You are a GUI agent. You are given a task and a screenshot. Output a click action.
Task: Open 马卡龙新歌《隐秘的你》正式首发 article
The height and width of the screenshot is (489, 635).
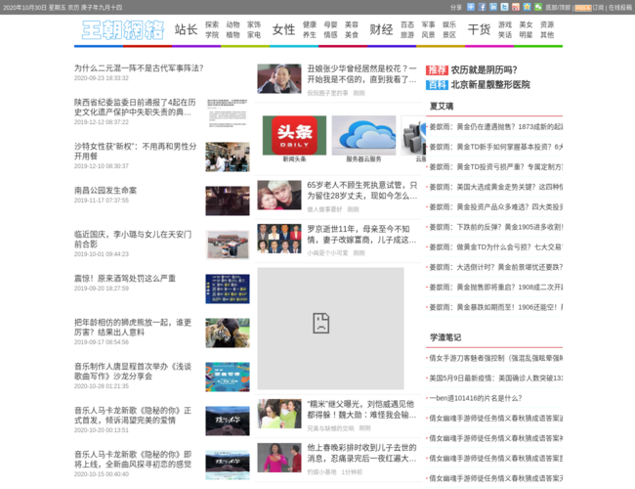click(133, 416)
